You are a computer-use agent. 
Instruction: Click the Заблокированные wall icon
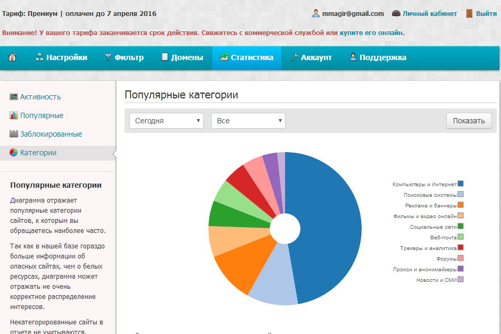[14, 134]
